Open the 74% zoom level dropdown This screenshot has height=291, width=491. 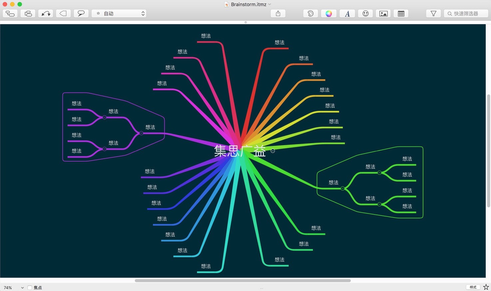click(x=13, y=288)
